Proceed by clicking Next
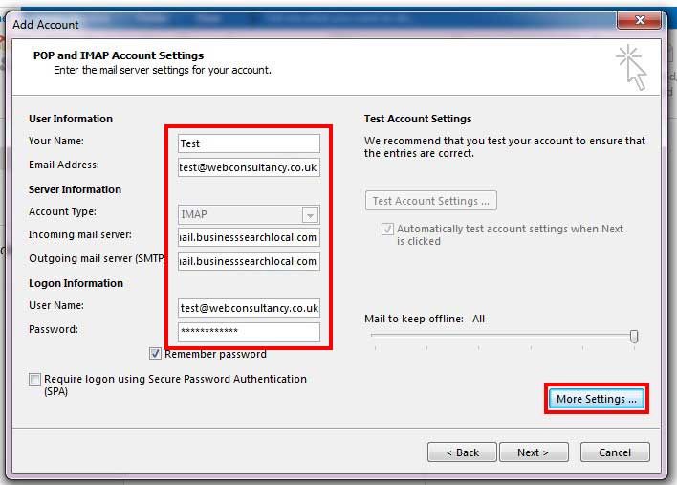This screenshot has height=485, width=677. coord(533,452)
